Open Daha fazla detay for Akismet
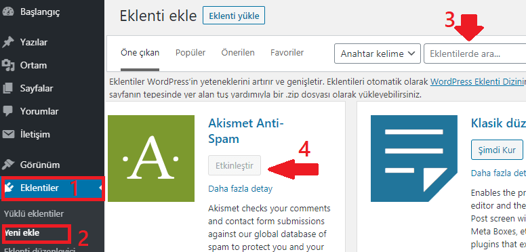 click(240, 189)
